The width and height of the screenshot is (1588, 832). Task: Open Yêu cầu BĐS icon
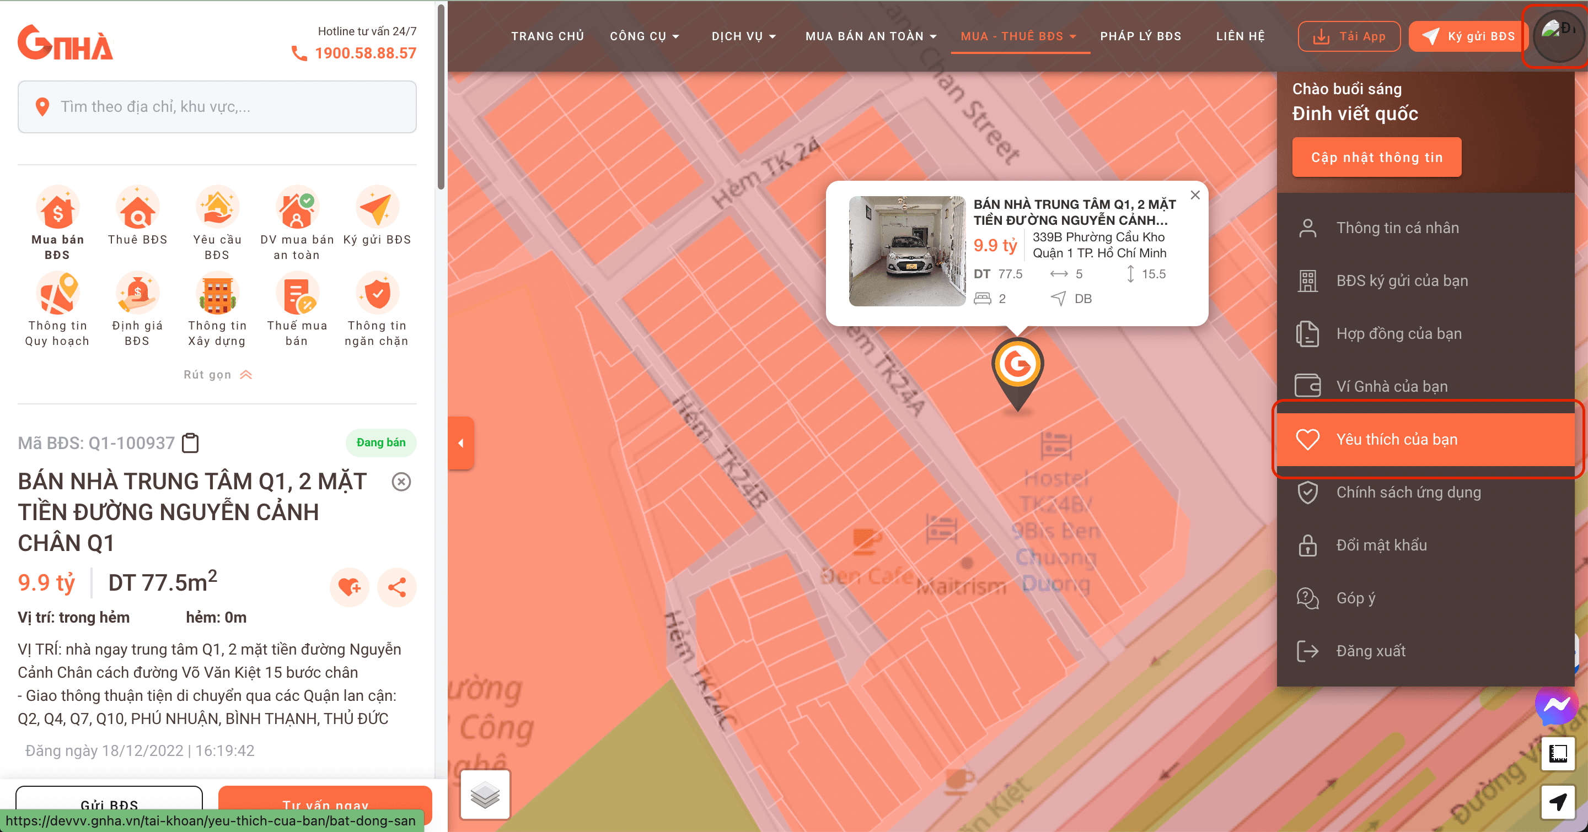[217, 208]
